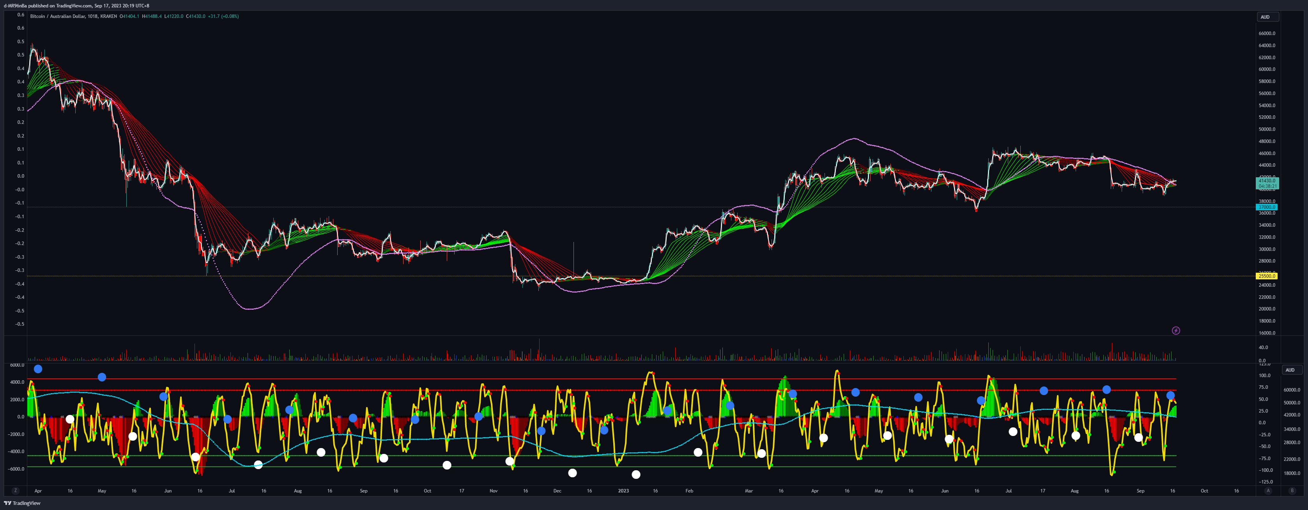The height and width of the screenshot is (510, 1308).
Task: Click the Z circle button at bottom left
Action: (x=16, y=491)
